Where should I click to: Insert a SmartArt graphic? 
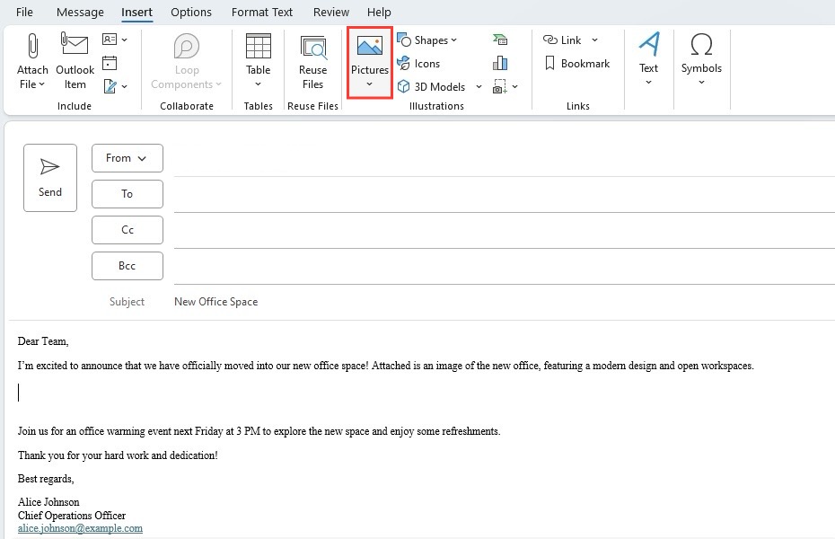coord(500,40)
